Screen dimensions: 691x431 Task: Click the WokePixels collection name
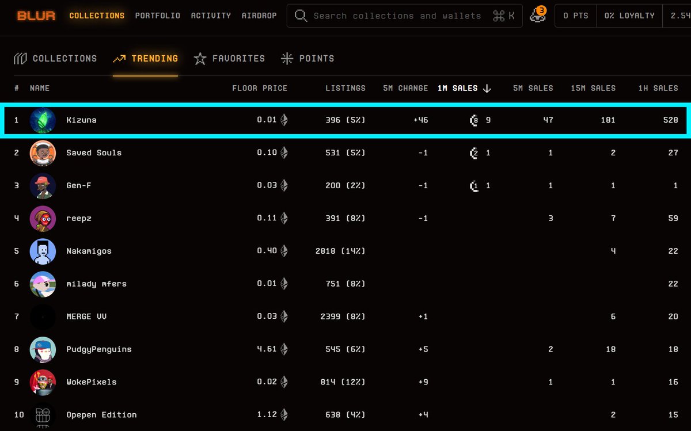(x=92, y=382)
